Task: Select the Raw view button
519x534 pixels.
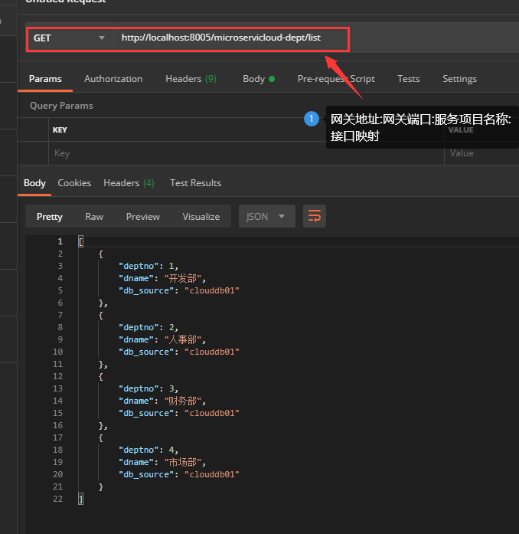Action: coord(94,217)
